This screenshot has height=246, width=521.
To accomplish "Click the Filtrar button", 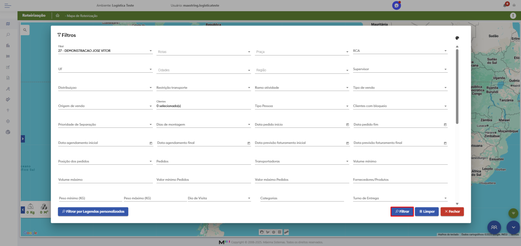I will point(402,211).
